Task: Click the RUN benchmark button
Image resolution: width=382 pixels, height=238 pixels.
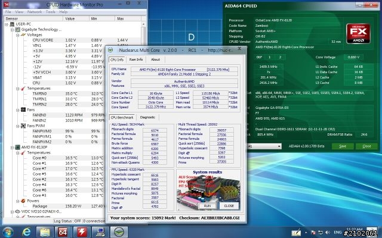Action: point(207,206)
